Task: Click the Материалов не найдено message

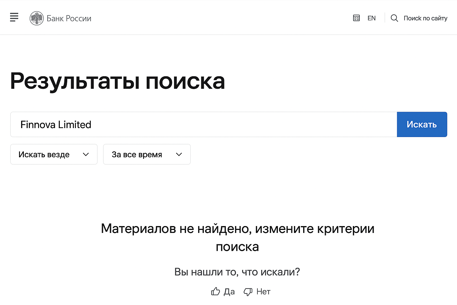Action: click(x=237, y=238)
